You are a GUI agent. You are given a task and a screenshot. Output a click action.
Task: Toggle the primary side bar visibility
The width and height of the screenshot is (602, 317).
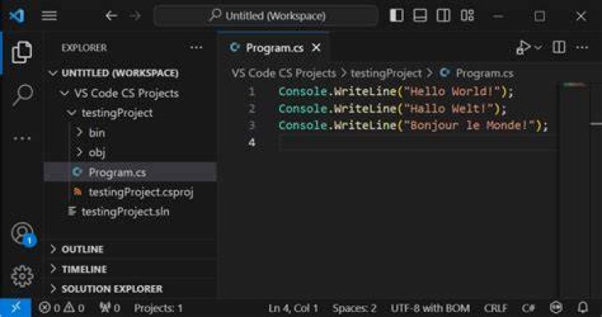pos(396,16)
